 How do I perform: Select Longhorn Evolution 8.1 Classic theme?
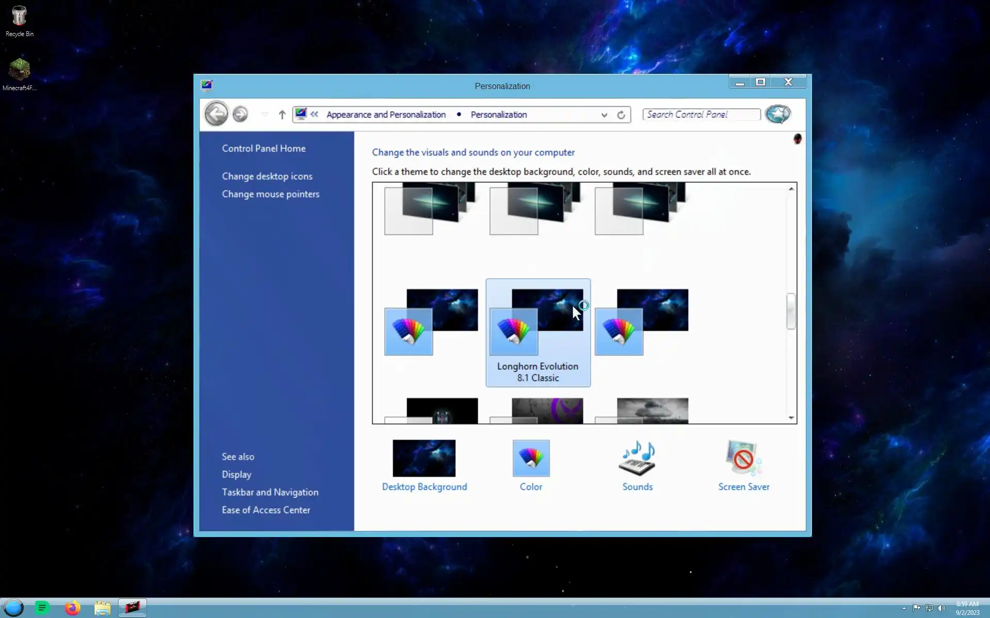(x=538, y=332)
